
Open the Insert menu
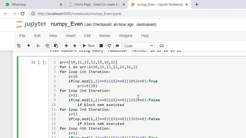click(x=71, y=36)
